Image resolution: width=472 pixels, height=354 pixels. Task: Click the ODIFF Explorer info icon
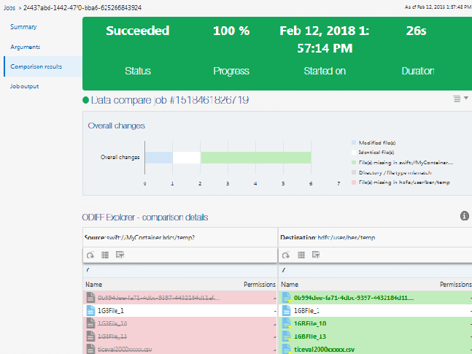click(x=465, y=216)
